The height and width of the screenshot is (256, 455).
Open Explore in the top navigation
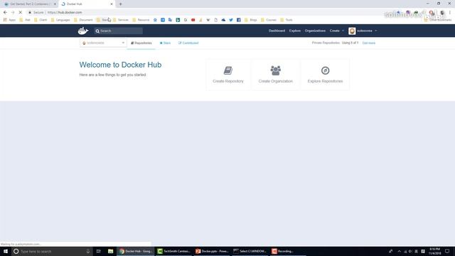click(x=295, y=31)
